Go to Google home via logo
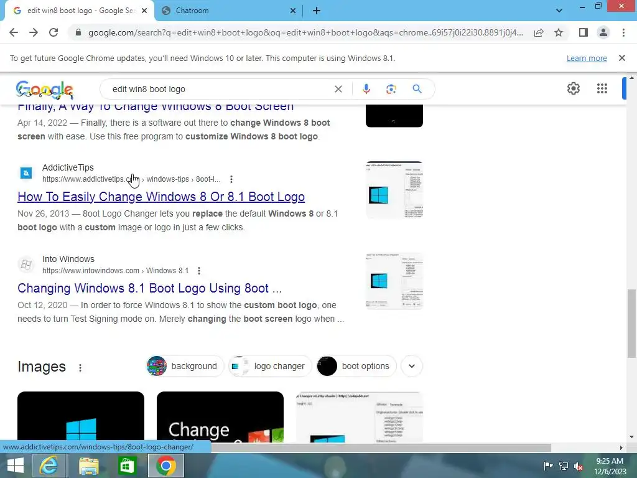Screen dimensions: 637x478 [x=45, y=90]
